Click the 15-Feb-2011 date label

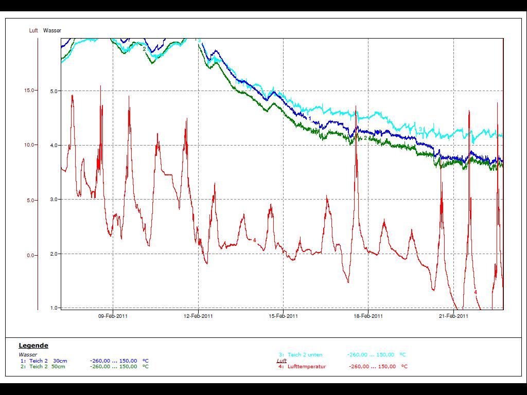tap(283, 316)
